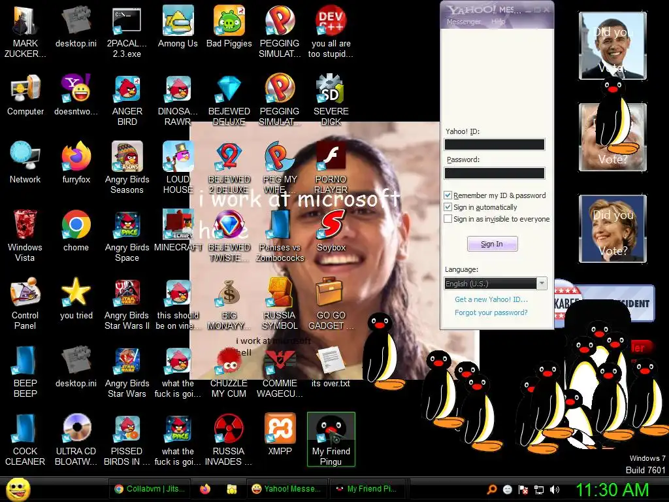Switch to My Friend Pingu taskbar item
The image size is (669, 502).
tap(367, 489)
